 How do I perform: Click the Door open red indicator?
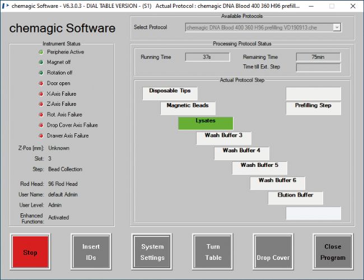point(41,83)
